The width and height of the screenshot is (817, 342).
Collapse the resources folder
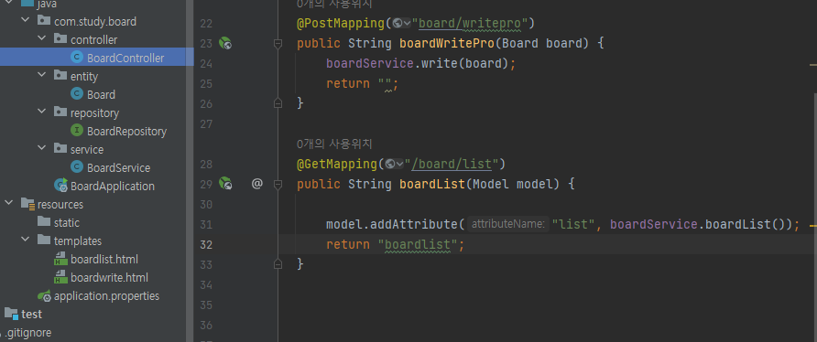(8, 204)
